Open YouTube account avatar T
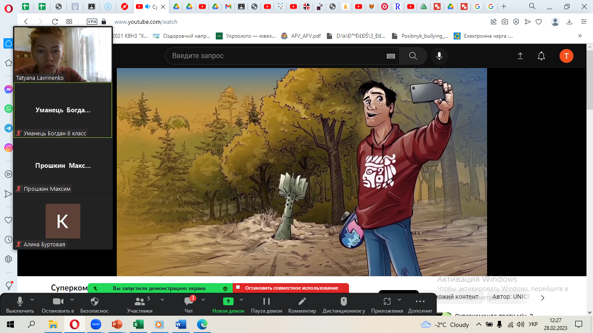This screenshot has height=333, width=593. [566, 56]
